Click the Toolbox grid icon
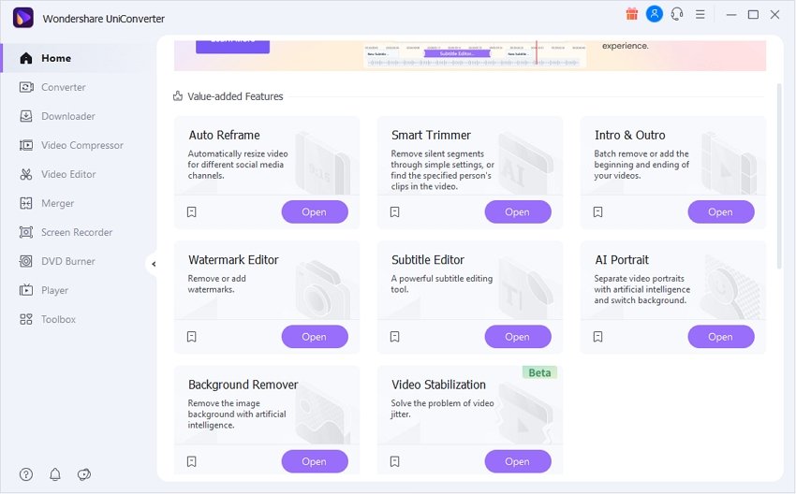 [25, 319]
